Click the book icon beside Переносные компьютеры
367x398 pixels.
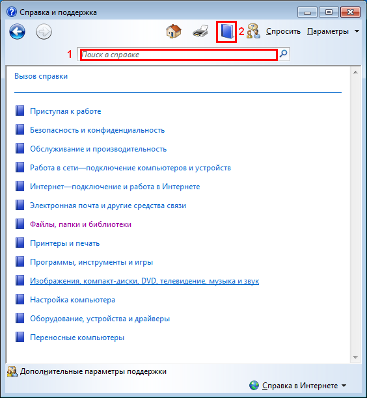20,338
